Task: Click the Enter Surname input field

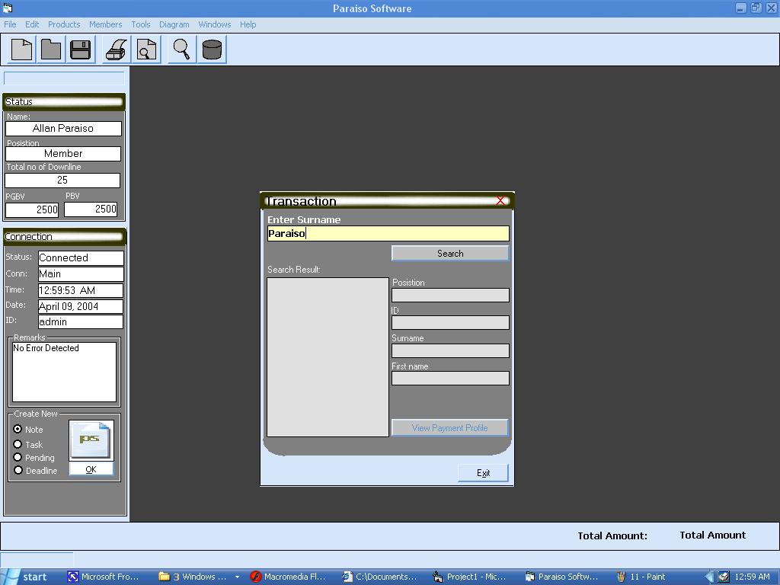Action: click(x=388, y=233)
